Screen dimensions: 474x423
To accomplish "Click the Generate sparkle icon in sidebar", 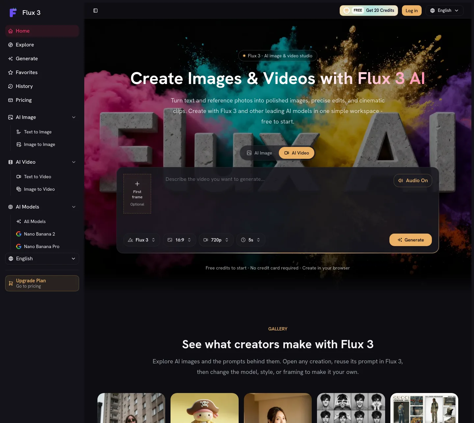I will pyautogui.click(x=11, y=59).
